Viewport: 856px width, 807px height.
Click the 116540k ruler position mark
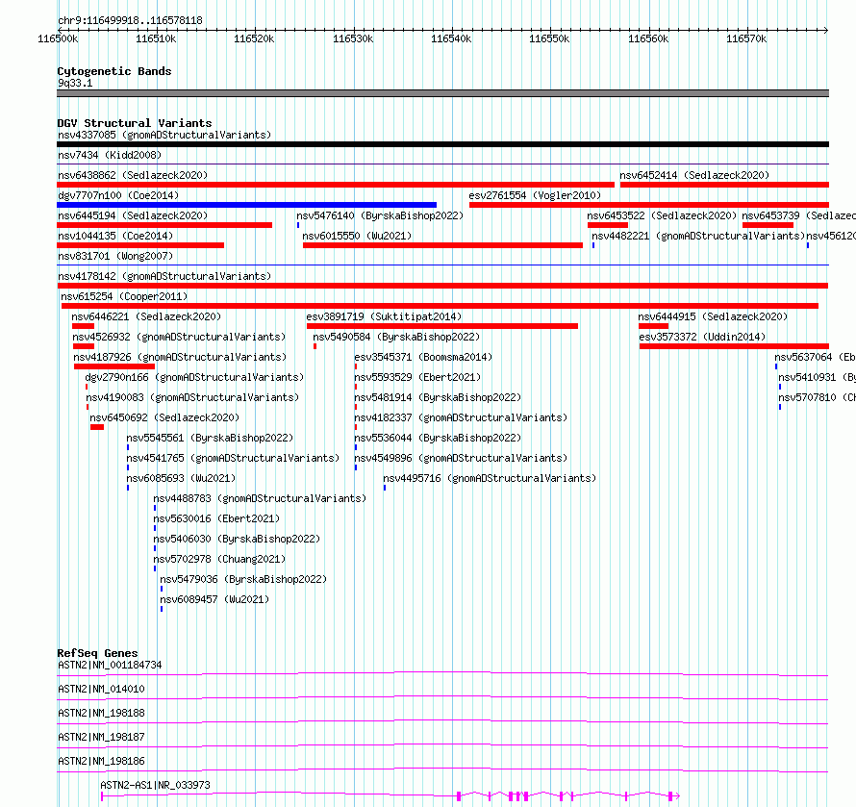451,38
